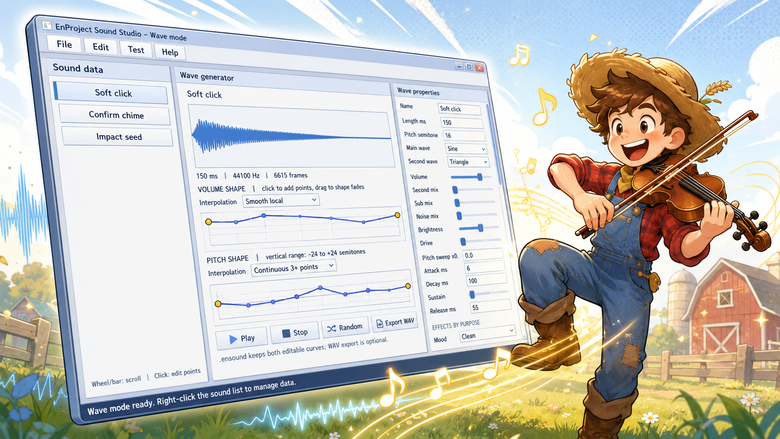Click the yellow start point of the pitch curve
Image resolution: width=780 pixels, height=439 pixels.
(x=218, y=304)
